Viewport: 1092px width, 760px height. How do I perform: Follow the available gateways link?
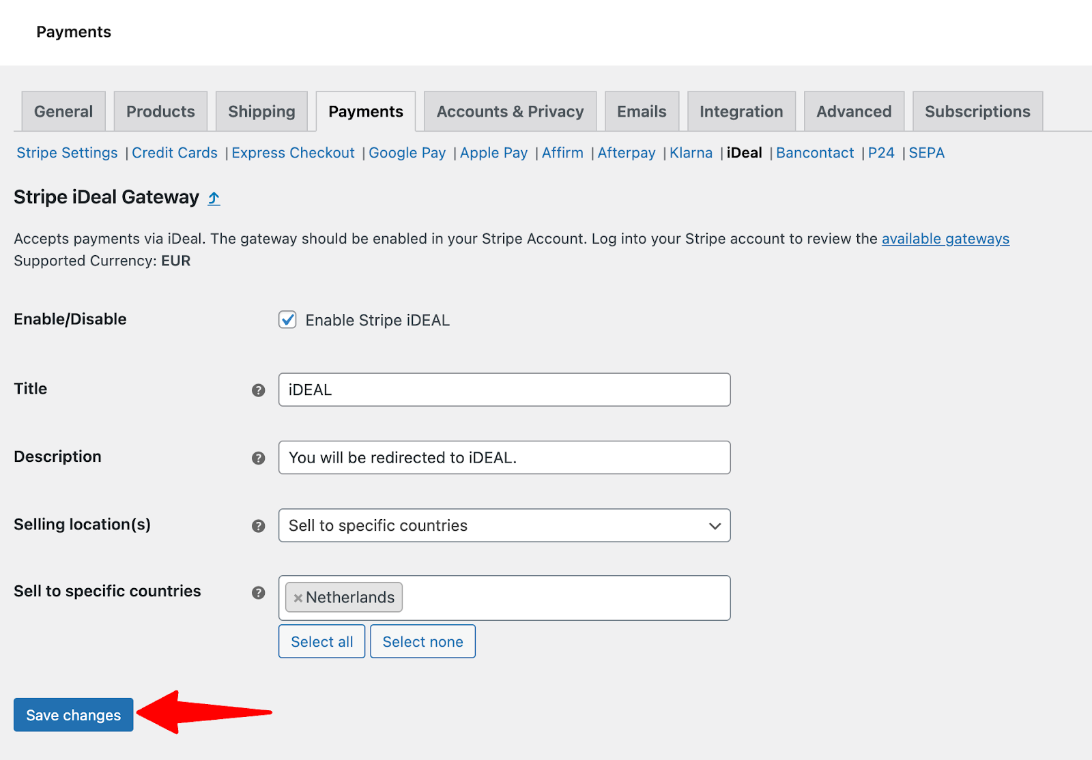[945, 239]
